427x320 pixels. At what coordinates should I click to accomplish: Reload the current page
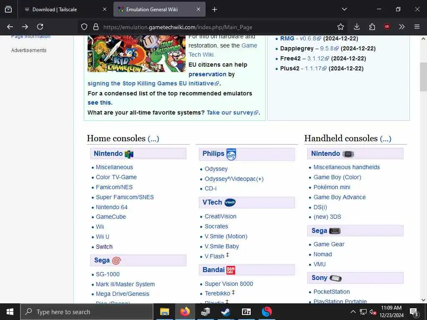pyautogui.click(x=40, y=27)
